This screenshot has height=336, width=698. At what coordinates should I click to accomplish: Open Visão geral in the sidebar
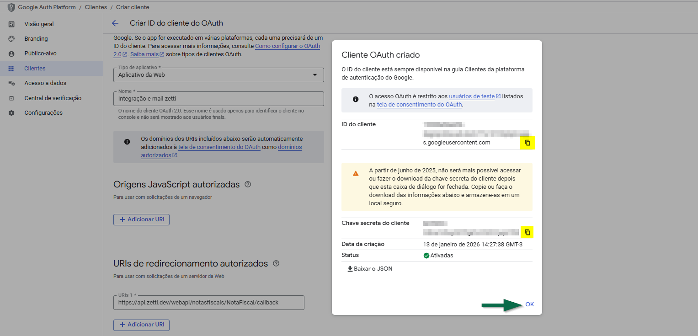point(39,24)
